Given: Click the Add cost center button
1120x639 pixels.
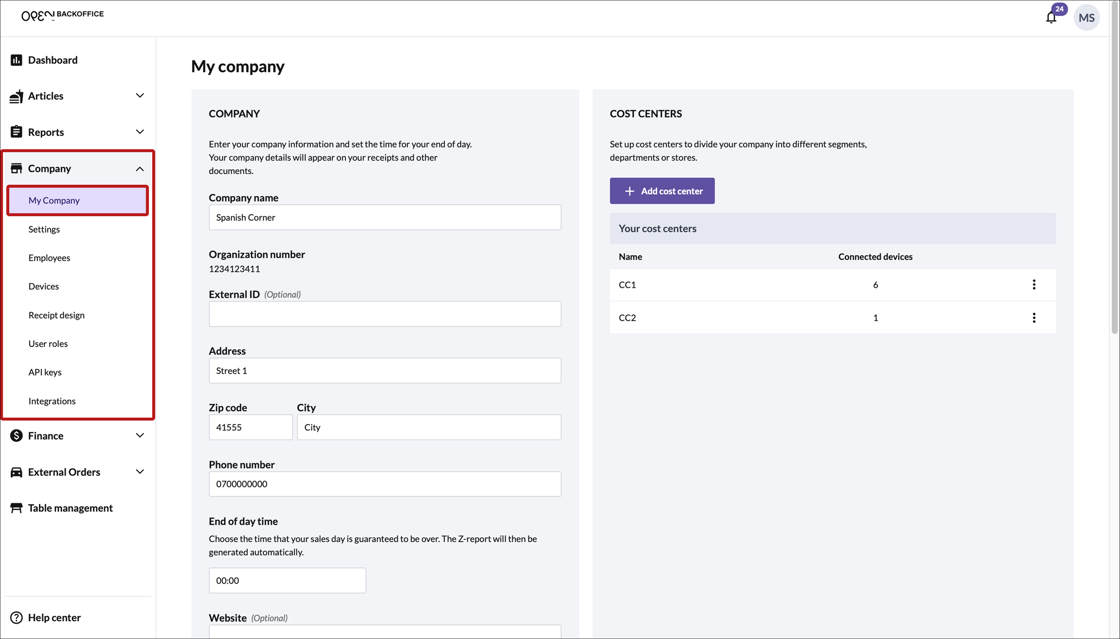Looking at the screenshot, I should tap(661, 191).
